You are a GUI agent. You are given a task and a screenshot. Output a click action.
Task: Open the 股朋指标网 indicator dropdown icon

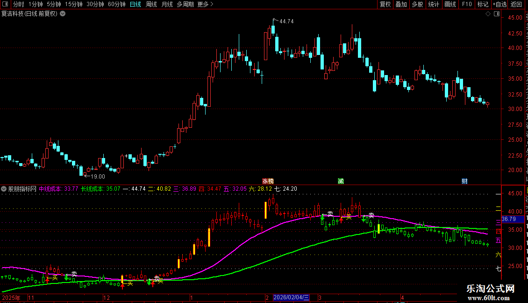point(4,189)
